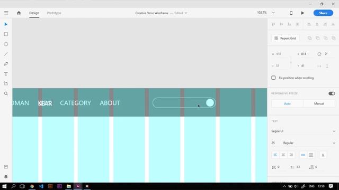Screen dimensions: 339x190
Task: Edit the width W field
Action: (282, 54)
